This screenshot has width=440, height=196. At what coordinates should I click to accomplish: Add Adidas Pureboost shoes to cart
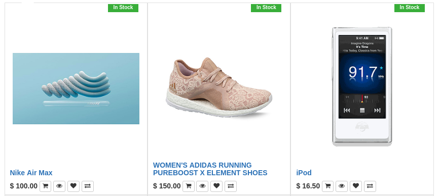click(x=188, y=186)
